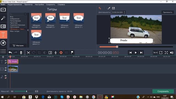The width and height of the screenshot is (176, 99).
Task: Open the color pen tool above preview
Action: tap(109, 8)
